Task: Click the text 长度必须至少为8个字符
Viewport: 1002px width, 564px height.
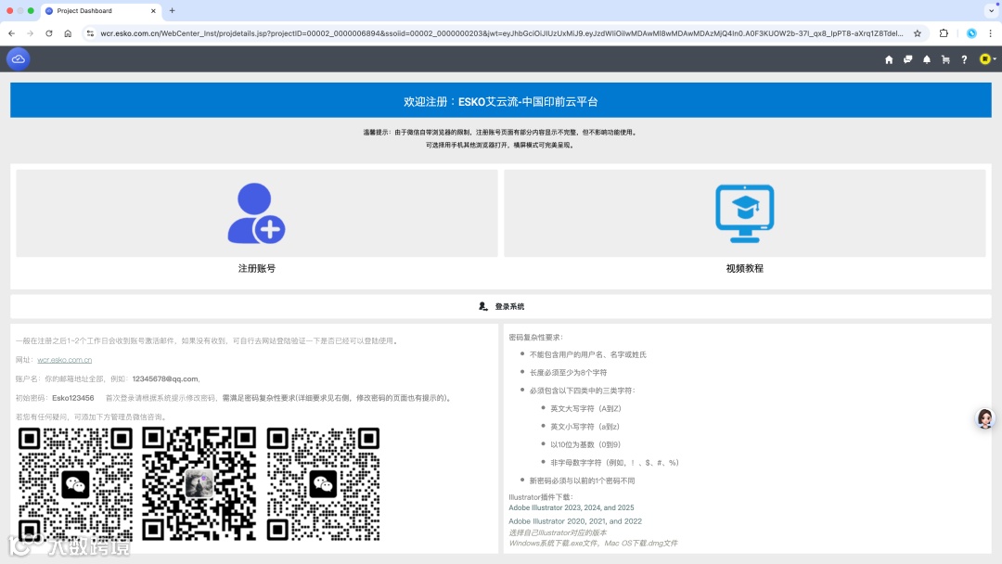Action: (568, 372)
